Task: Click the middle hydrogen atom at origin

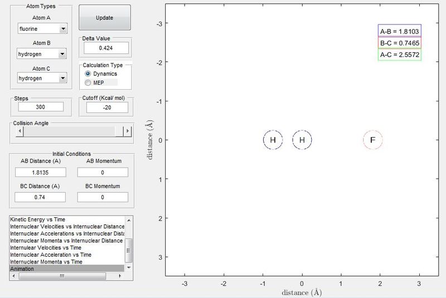Action: 302,140
